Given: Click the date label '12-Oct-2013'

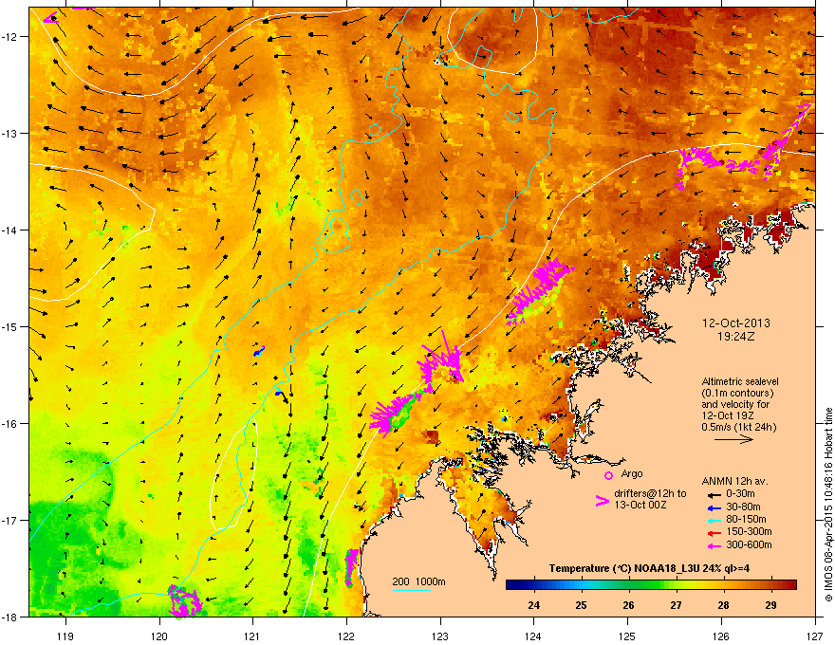Looking at the screenshot, I should pyautogui.click(x=736, y=323).
